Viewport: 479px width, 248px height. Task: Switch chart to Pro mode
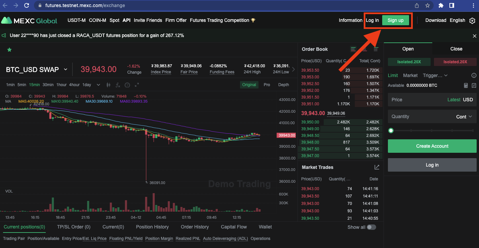point(267,85)
